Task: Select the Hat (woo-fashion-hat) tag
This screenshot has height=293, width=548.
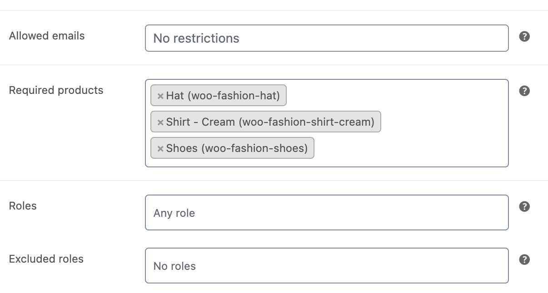Action: (x=223, y=96)
